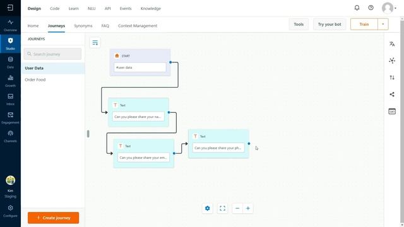This screenshot has width=404, height=227.
Task: Click the share icon in right toolbar
Action: coord(392,95)
